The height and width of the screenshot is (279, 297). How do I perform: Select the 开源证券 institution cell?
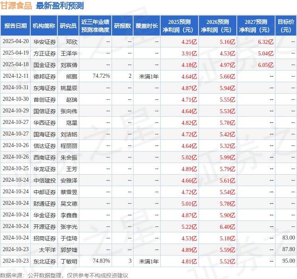(x=45, y=227)
